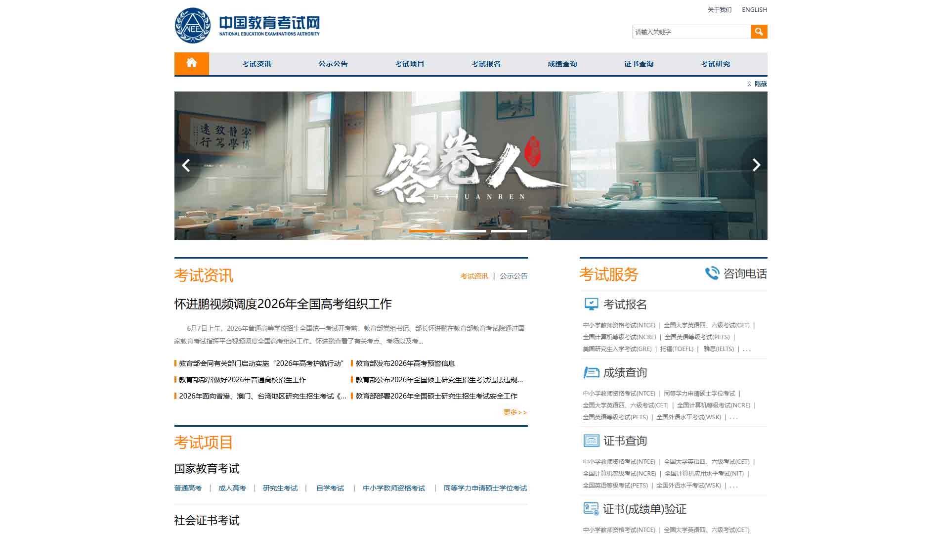
Task: Click the phone icon beside 咨询电话
Action: pos(712,273)
